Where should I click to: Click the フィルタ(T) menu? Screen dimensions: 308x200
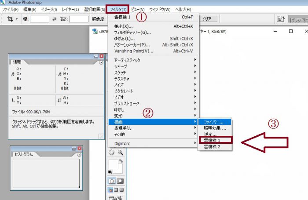118,9
